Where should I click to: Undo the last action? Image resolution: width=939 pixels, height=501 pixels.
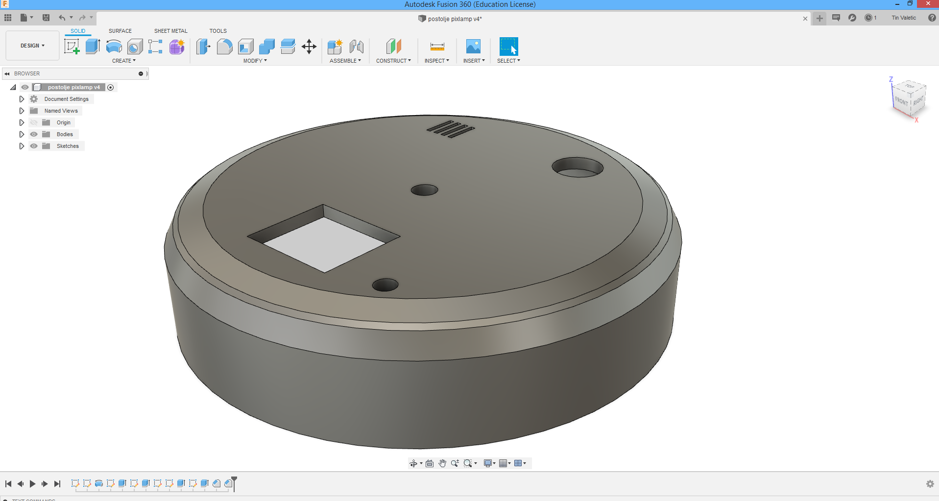pyautogui.click(x=62, y=18)
